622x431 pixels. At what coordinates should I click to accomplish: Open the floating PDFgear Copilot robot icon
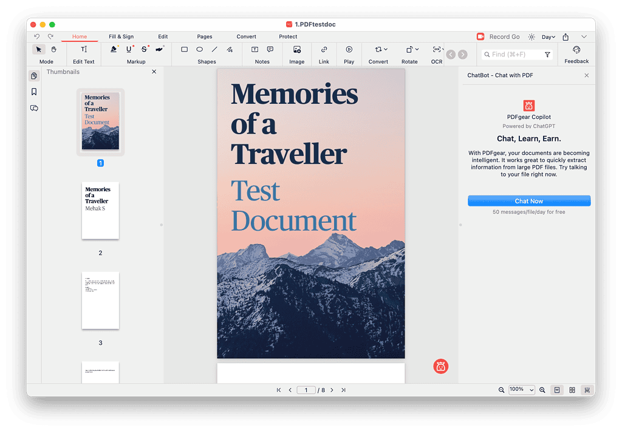tap(441, 366)
